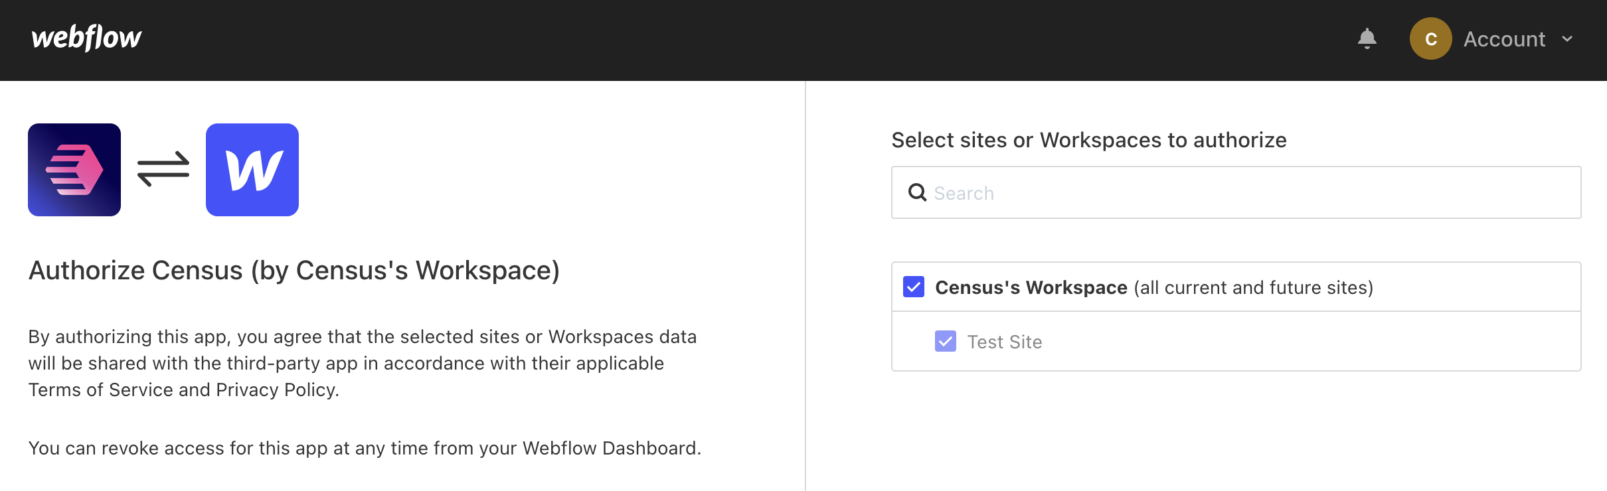Click the Webflow logo in the header

click(86, 38)
